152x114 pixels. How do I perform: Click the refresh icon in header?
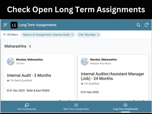coord(146,25)
